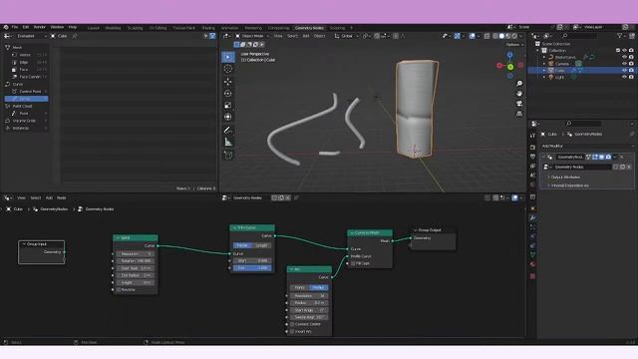
Task: Toggle visibility eye for Cube in Outliner
Action: tap(624, 71)
